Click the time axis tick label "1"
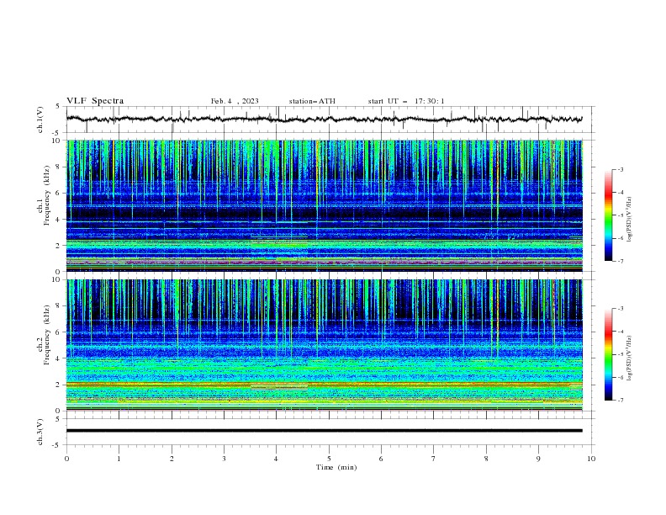Image resolution: width=666 pixels, height=515 pixels. click(x=119, y=459)
